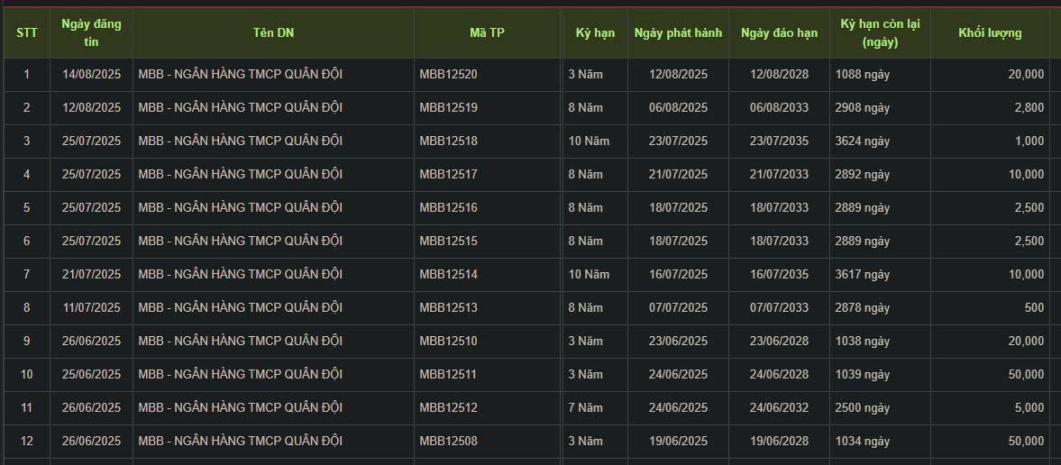The width and height of the screenshot is (1061, 465).
Task: Click posting date 14/08/2025
Action: (x=91, y=75)
